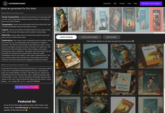Switch to elite designs tab

[x=111, y=37]
